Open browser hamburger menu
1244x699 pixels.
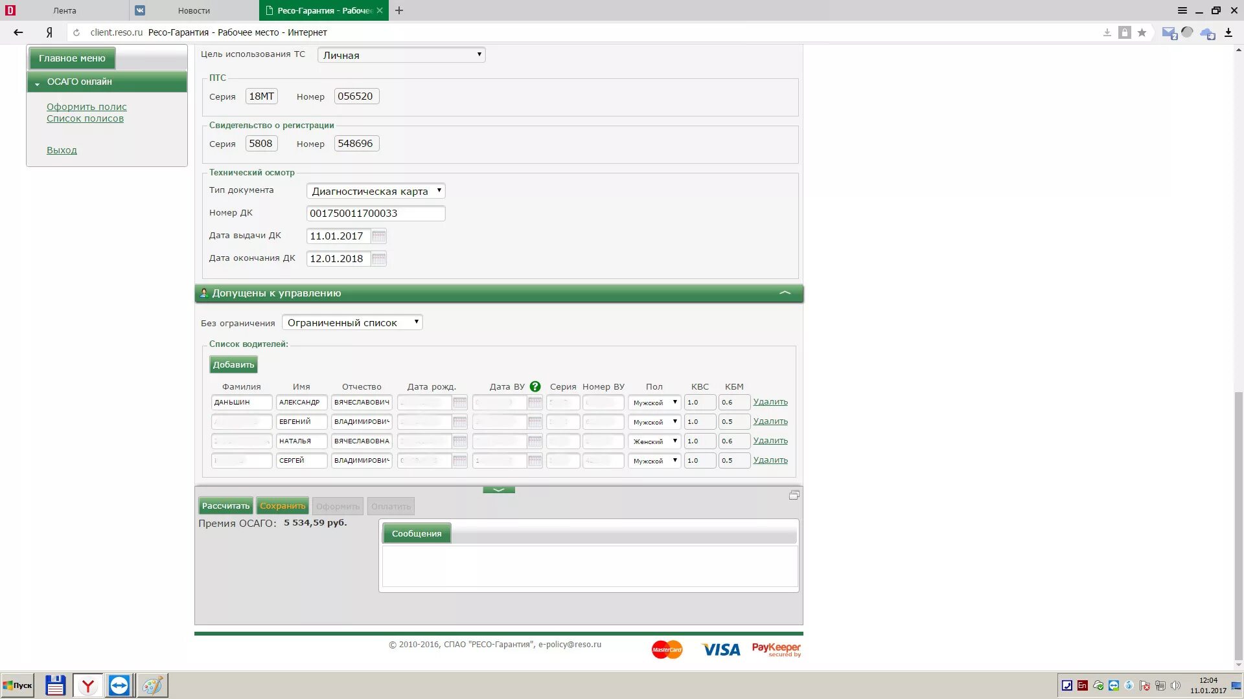(x=1182, y=10)
